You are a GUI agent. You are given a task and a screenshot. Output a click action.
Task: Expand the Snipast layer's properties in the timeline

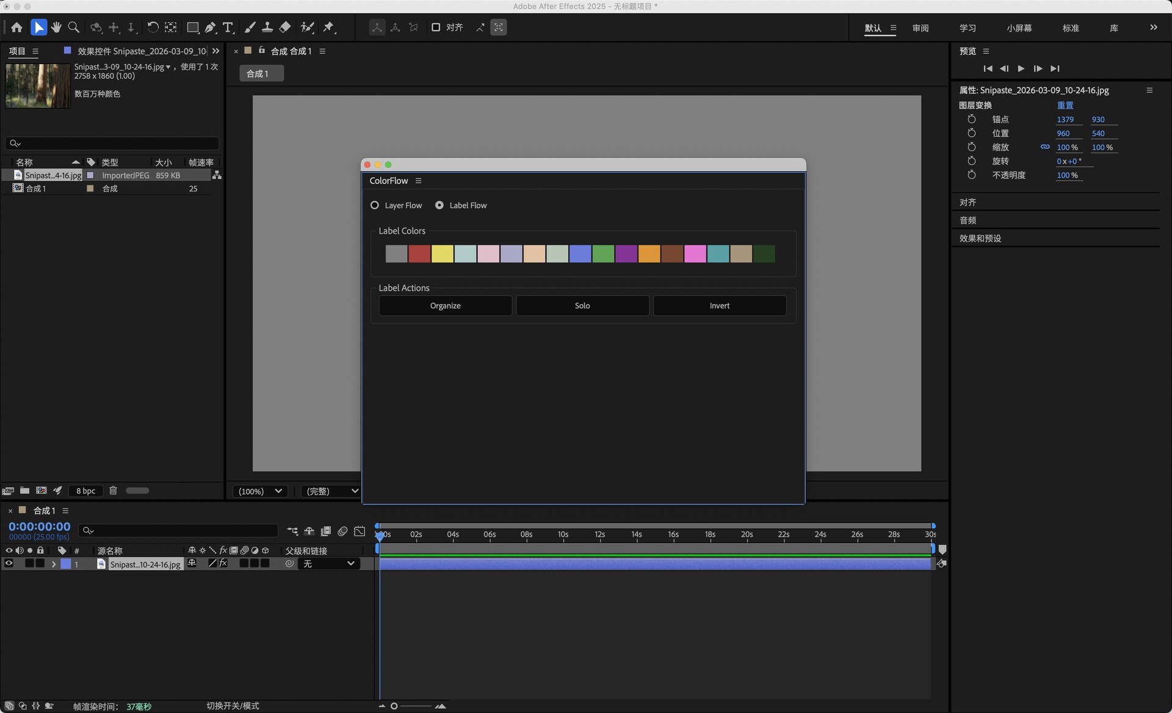54,564
